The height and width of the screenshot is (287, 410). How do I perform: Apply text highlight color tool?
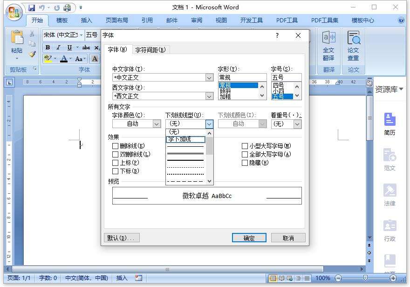[48, 58]
